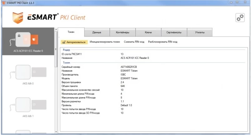The width and height of the screenshot is (251, 135).
Task: Select the AKS ifdh 1 reader
Action: point(28,107)
